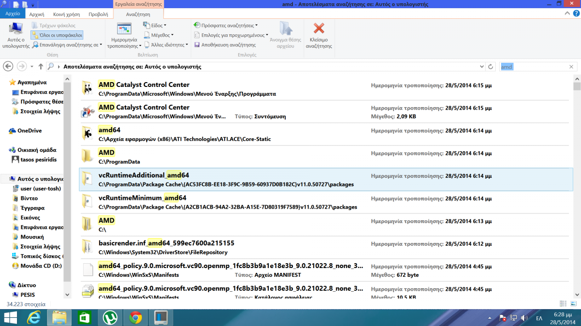The image size is (581, 326).
Task: Select vcRuntimeMinimum_amd64 folder result
Action: [x=142, y=198]
